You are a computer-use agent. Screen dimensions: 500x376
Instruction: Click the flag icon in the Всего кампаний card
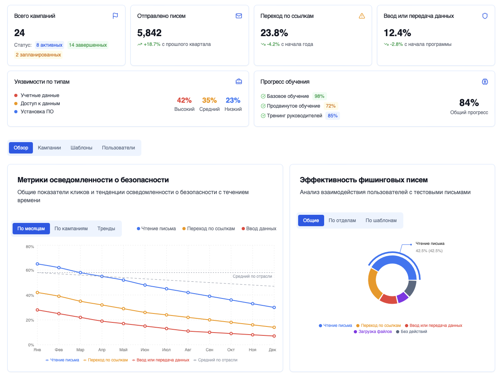pyautogui.click(x=115, y=16)
